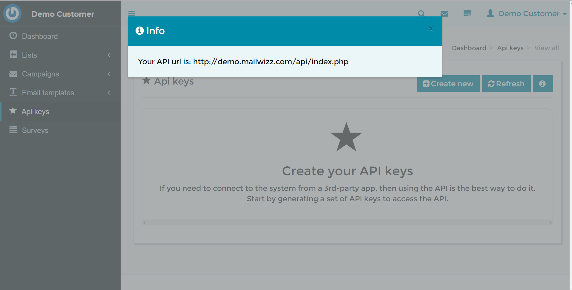Screen dimensions: 572x290
Task: Click the large star in the empty state
Action: [346, 137]
